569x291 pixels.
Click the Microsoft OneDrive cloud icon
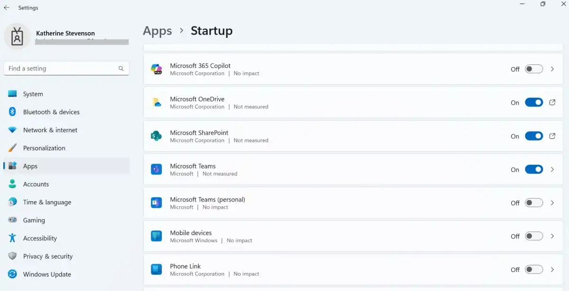(x=156, y=103)
